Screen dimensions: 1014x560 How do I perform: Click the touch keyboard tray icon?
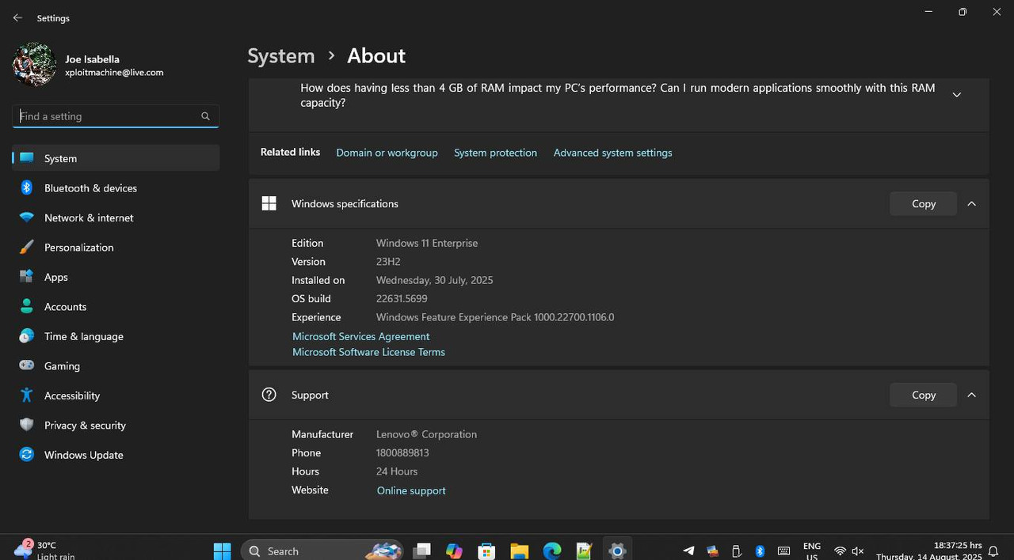[x=783, y=551]
